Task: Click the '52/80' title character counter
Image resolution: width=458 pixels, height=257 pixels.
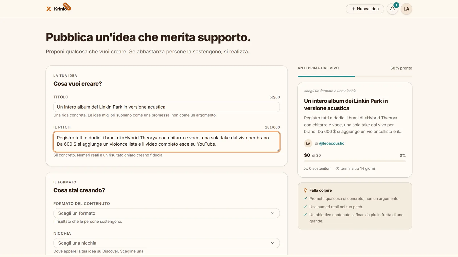Action: click(275, 97)
